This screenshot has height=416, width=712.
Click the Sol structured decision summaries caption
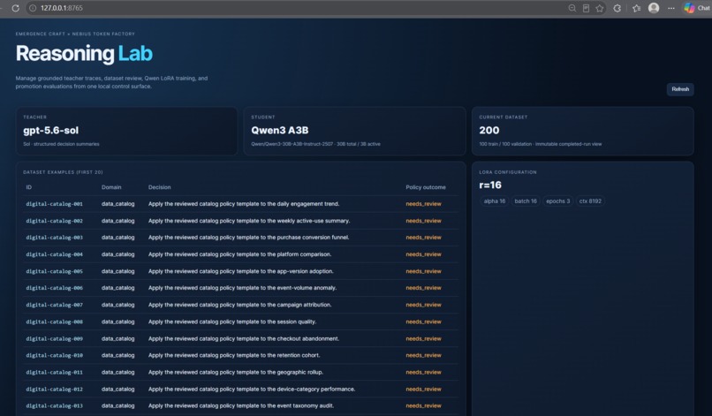(x=61, y=144)
